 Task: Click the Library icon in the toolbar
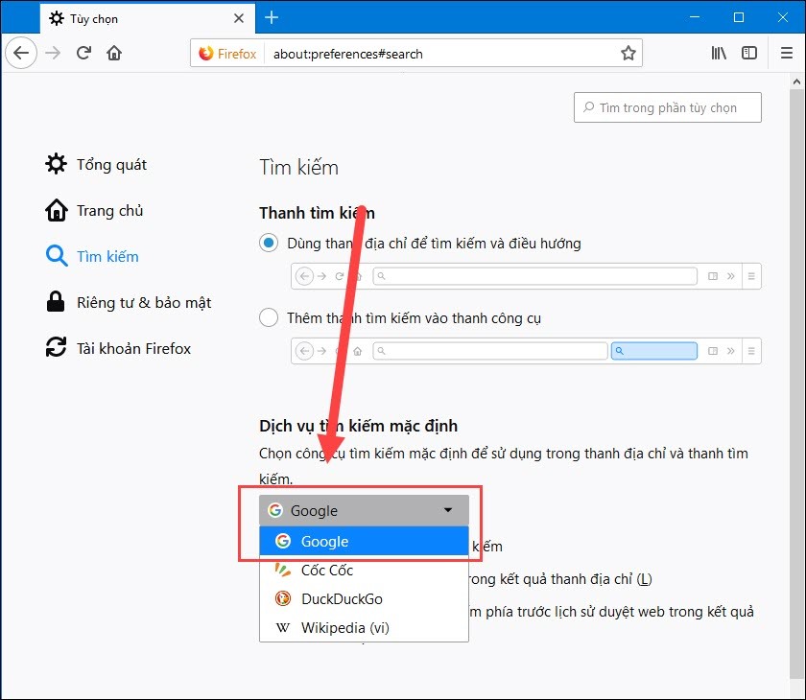coord(718,53)
